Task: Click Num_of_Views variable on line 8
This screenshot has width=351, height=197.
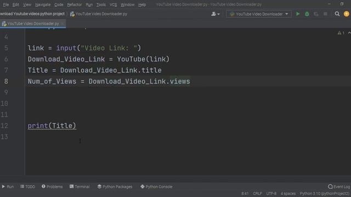Action: pyautogui.click(x=52, y=82)
